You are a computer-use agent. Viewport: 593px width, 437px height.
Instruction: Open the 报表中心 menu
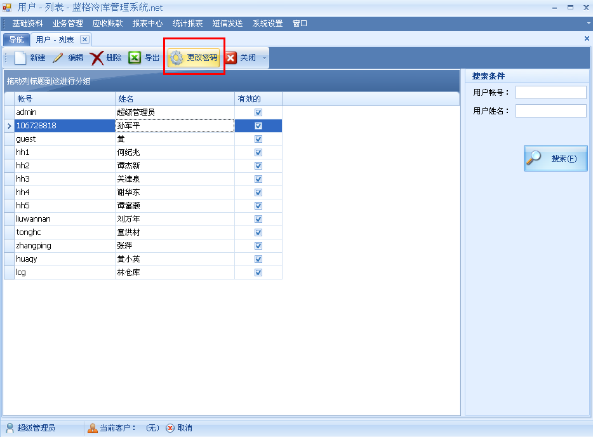(x=147, y=24)
